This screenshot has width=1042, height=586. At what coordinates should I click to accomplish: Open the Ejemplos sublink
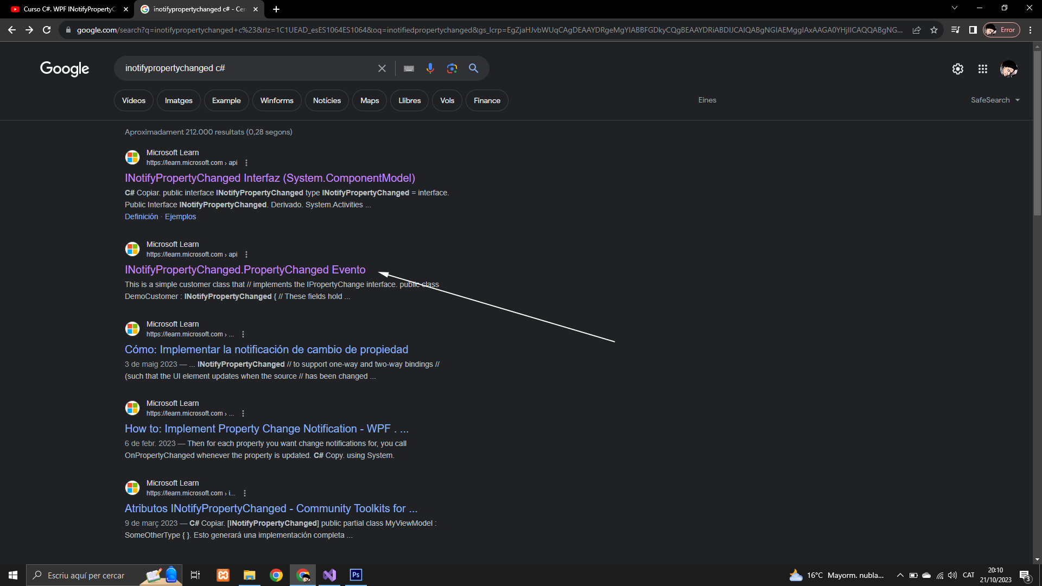point(180,216)
